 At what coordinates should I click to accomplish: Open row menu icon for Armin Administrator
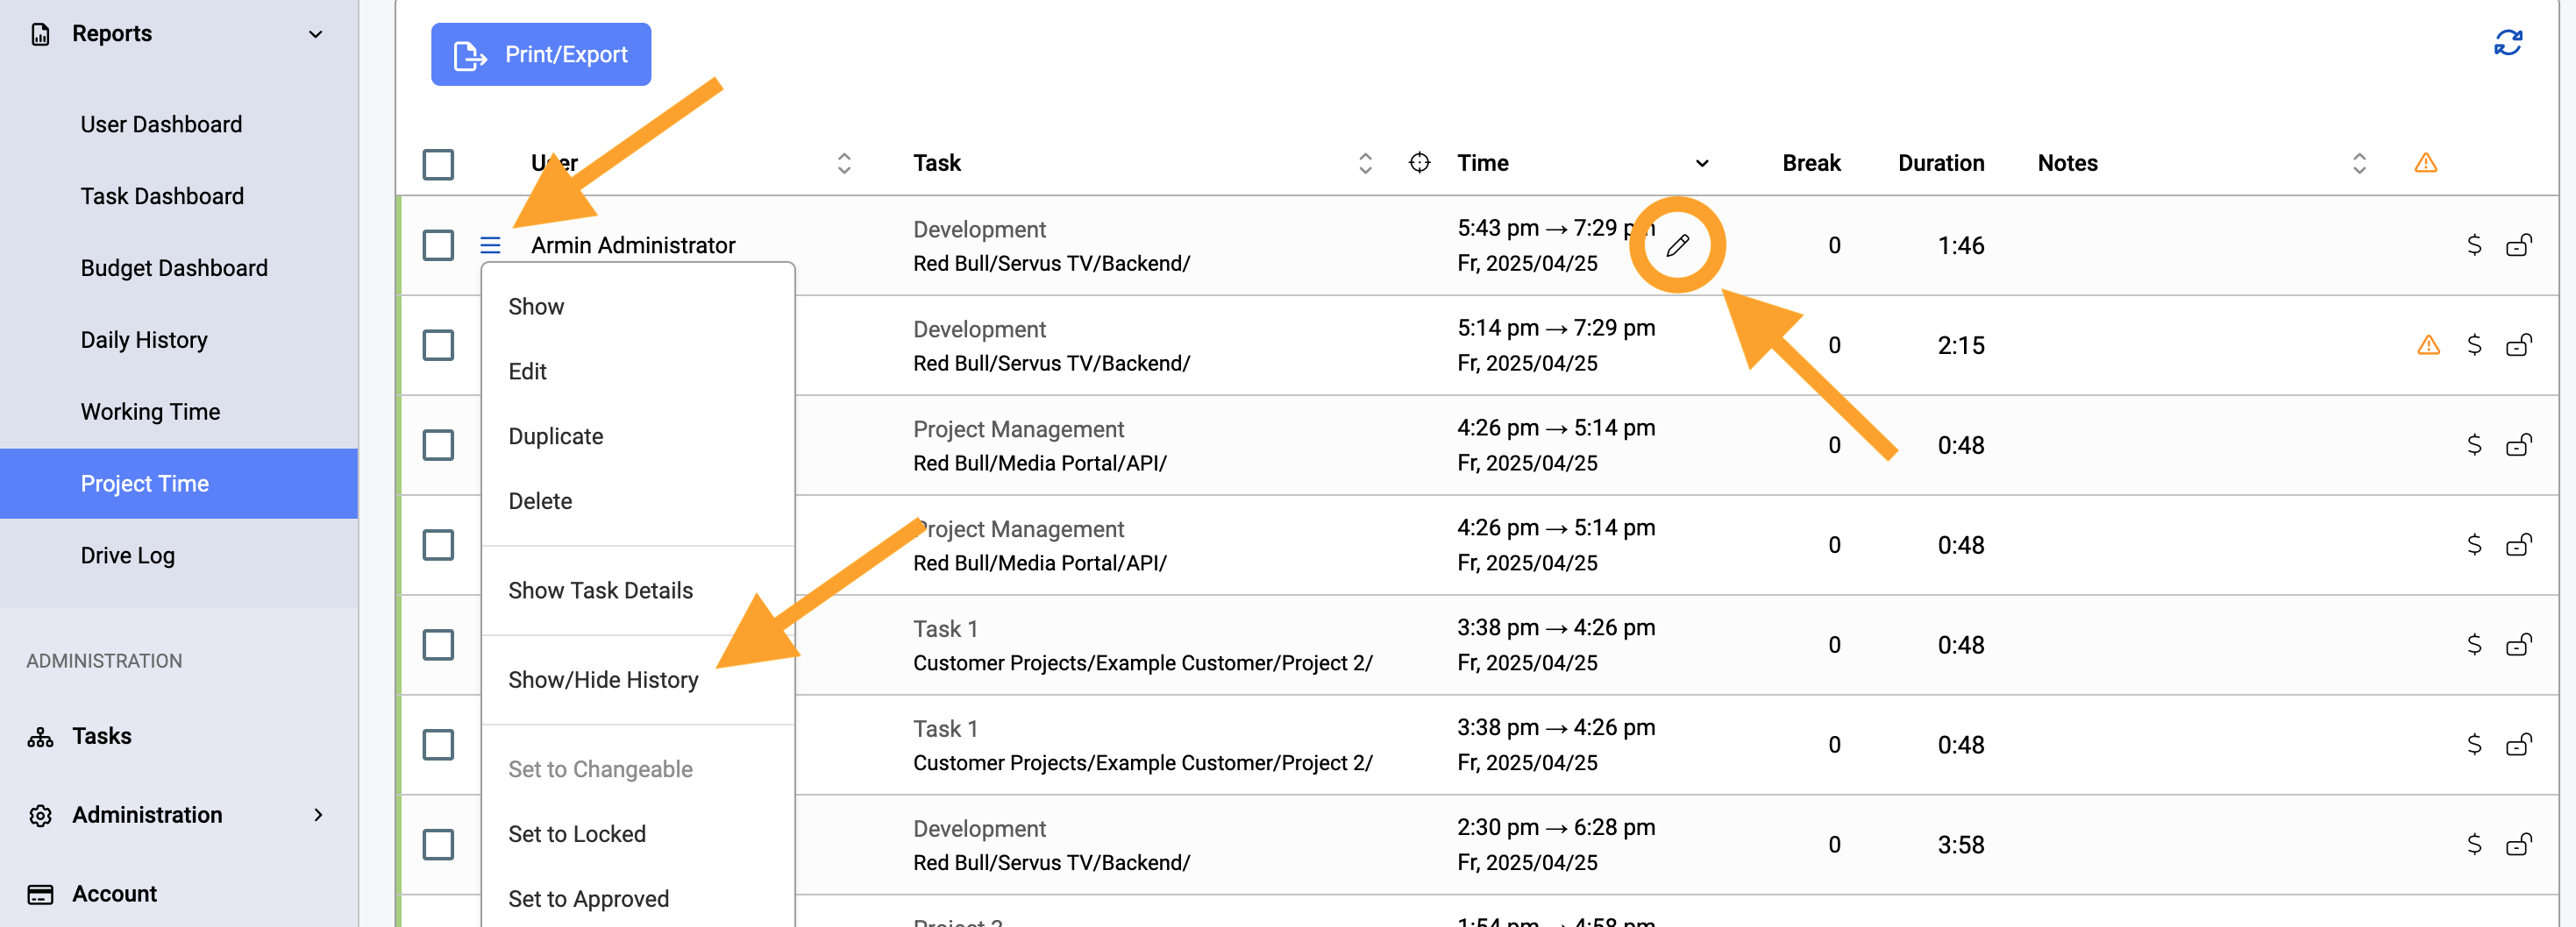click(x=490, y=244)
